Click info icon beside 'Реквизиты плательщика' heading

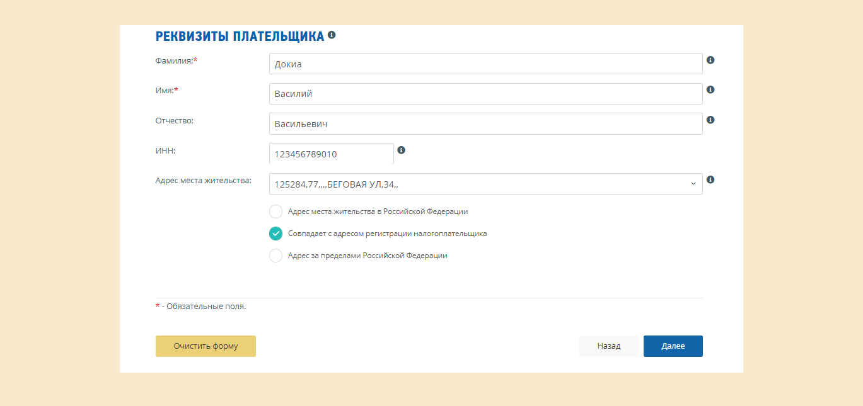(x=332, y=35)
